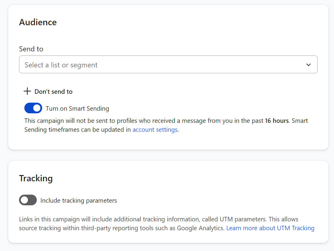
Task: Open the account settings link
Action: pos(155,130)
